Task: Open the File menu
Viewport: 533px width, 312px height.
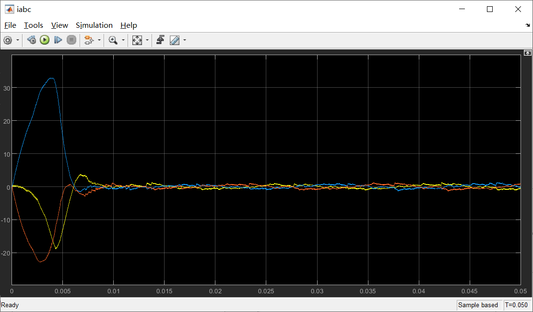Action: [10, 25]
